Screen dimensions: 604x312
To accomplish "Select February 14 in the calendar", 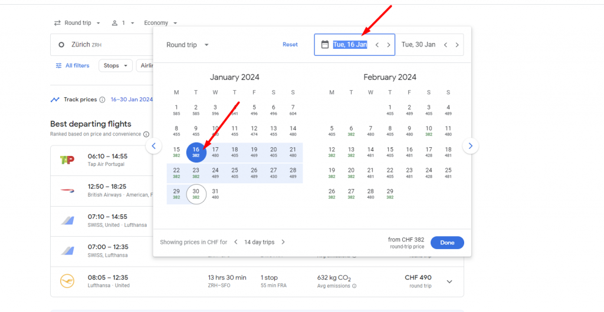I will (x=370, y=152).
